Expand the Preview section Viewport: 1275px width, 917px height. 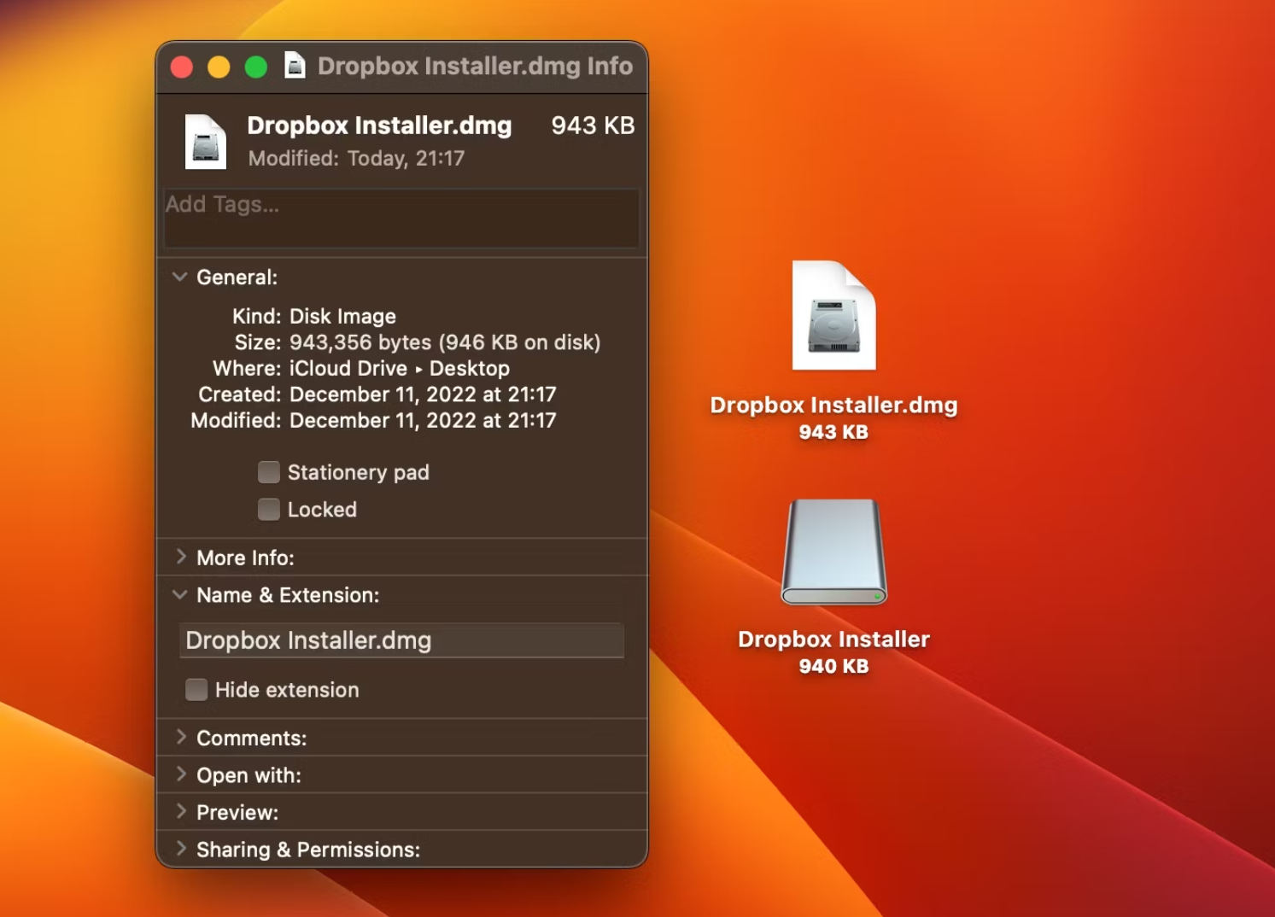pos(180,811)
